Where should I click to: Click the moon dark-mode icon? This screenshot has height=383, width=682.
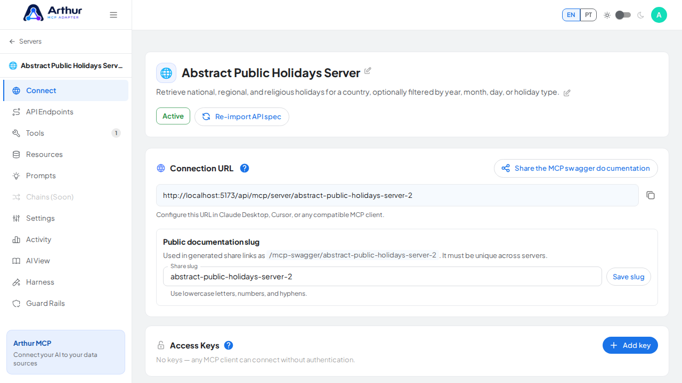pyautogui.click(x=640, y=15)
